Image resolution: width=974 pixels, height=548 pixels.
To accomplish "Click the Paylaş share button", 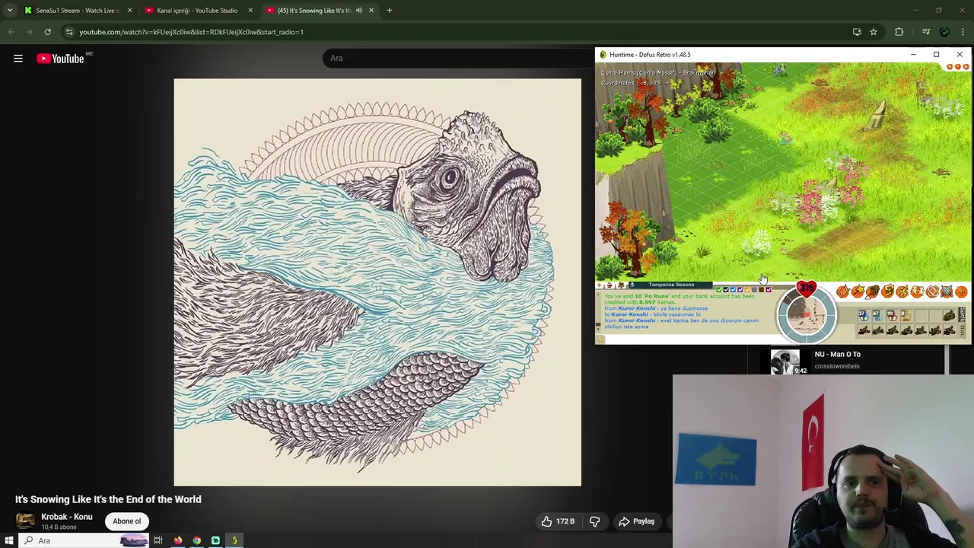I will coord(637,521).
